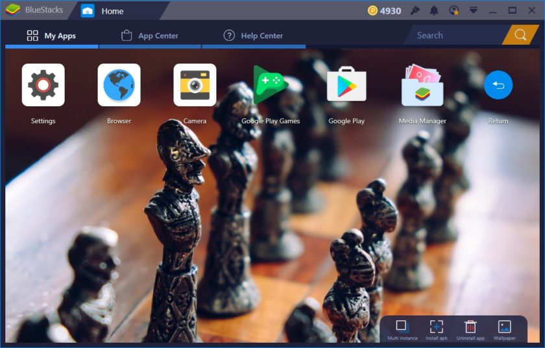Click the Media Manager label
Image resolution: width=545 pixels, height=348 pixels.
pos(422,121)
